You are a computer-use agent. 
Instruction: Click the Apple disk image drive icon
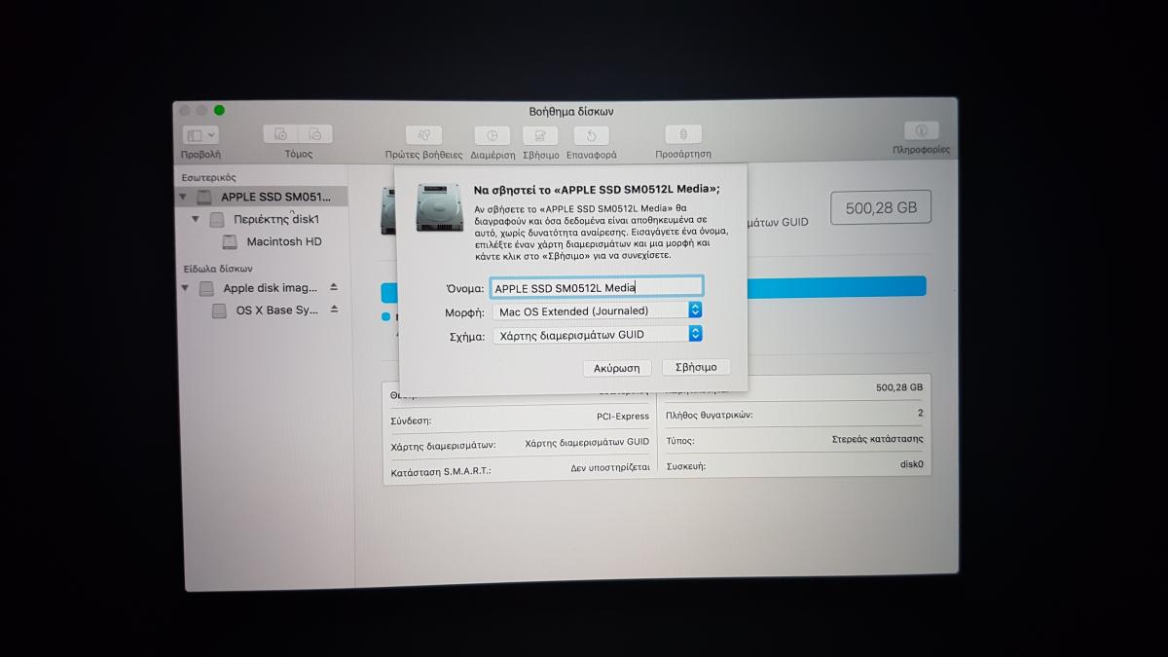tap(206, 288)
